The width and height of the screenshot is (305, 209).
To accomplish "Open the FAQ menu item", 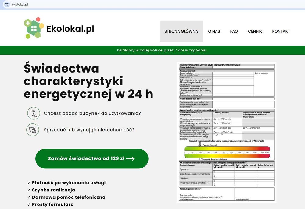I will 234,31.
